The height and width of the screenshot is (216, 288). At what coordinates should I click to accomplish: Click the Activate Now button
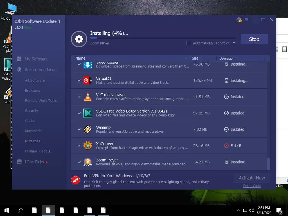pos(252,178)
